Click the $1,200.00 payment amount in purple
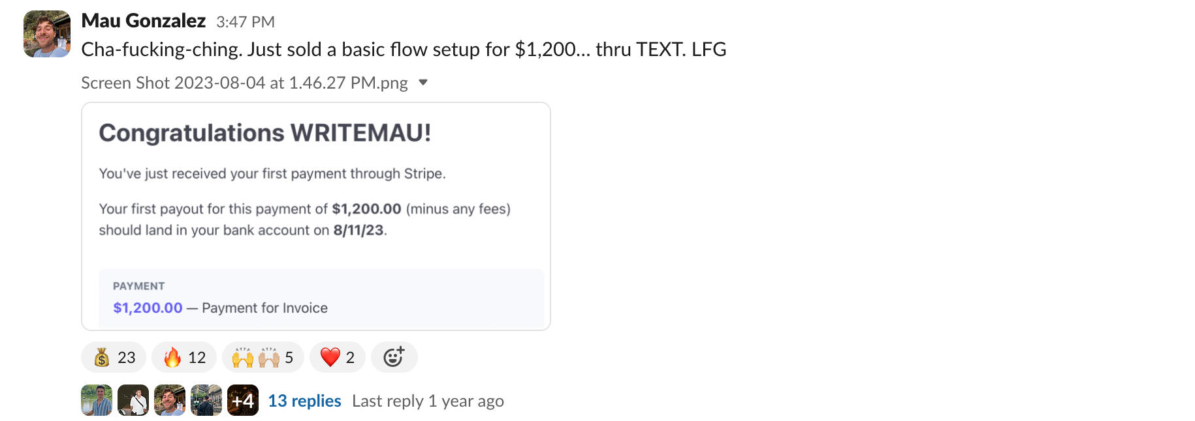This screenshot has width=1195, height=421. coord(148,308)
